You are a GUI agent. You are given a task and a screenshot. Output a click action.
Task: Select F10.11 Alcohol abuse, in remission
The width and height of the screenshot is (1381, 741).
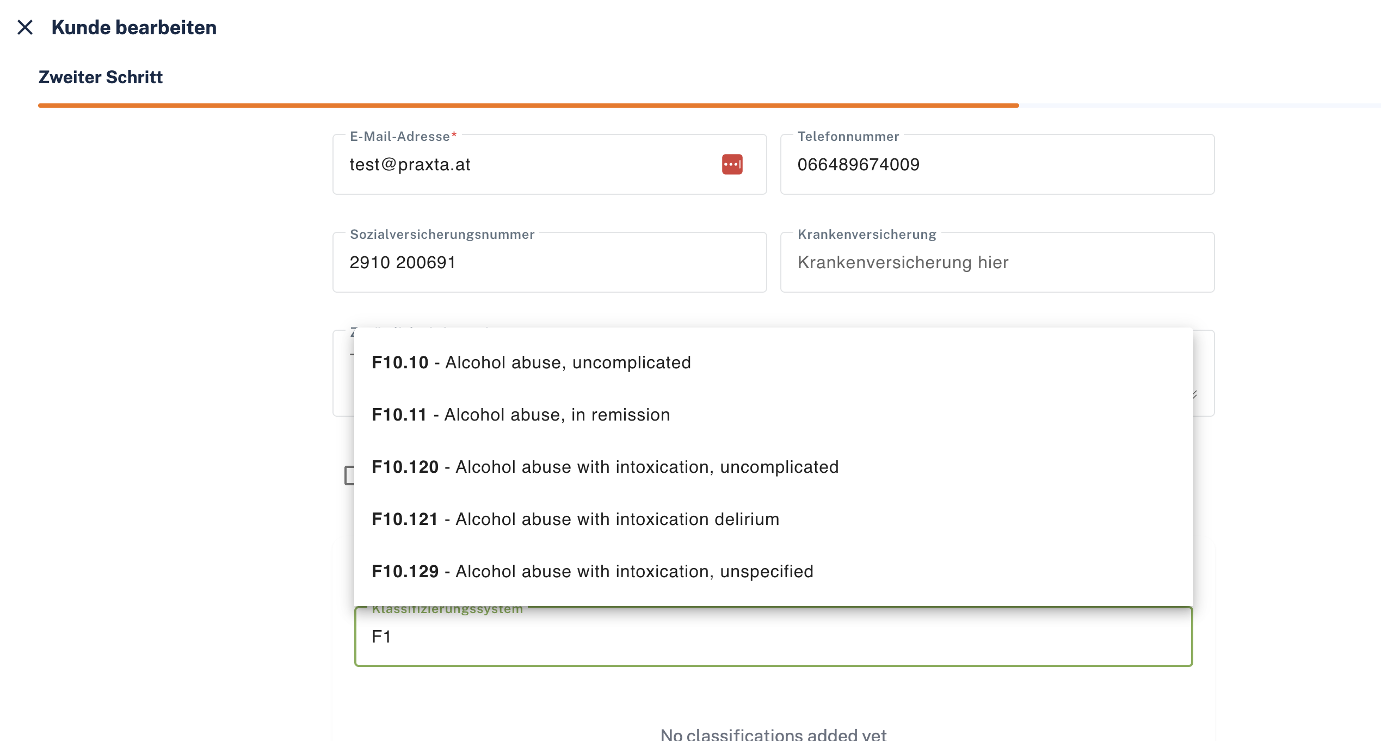click(773, 415)
